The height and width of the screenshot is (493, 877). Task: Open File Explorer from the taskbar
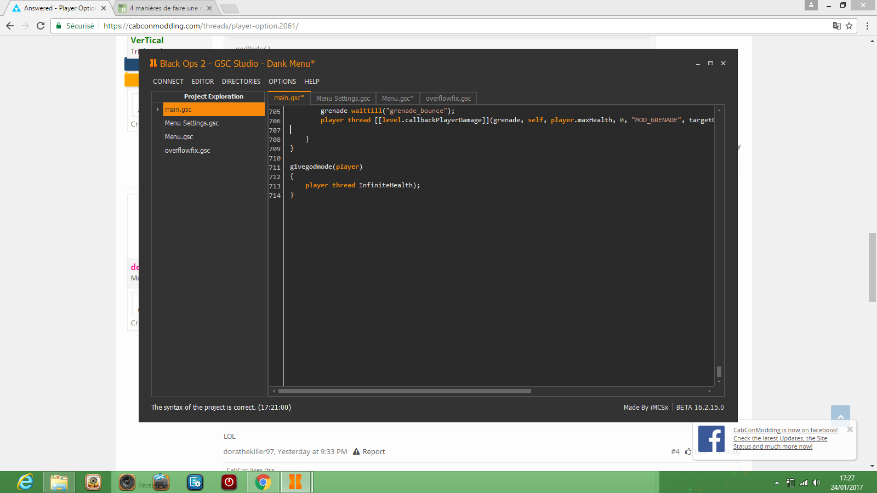tap(59, 482)
